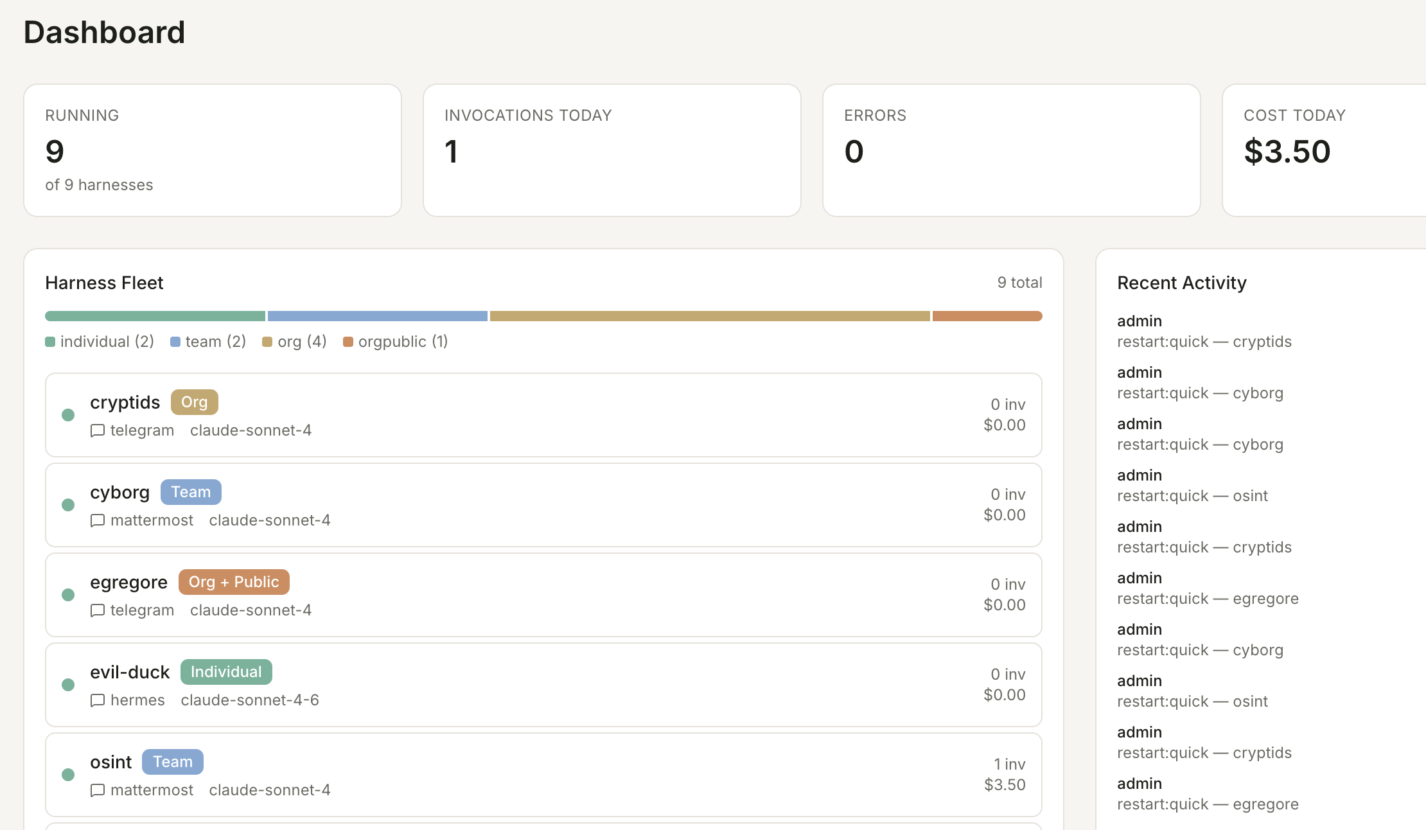Click the Errors stat card
This screenshot has width=1426, height=830.
coord(1012,150)
